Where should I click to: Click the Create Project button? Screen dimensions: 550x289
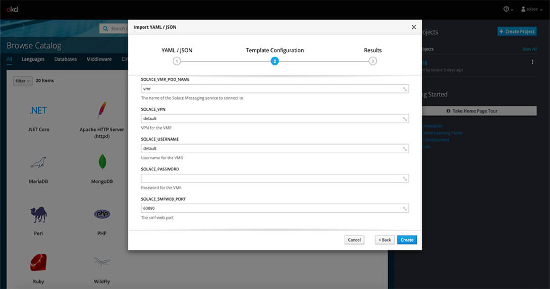[x=517, y=31]
